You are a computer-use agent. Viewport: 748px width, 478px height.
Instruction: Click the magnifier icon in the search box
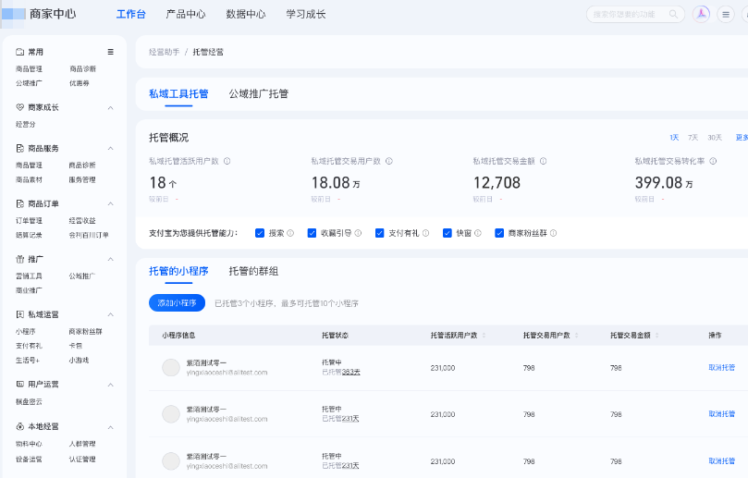pyautogui.click(x=673, y=14)
